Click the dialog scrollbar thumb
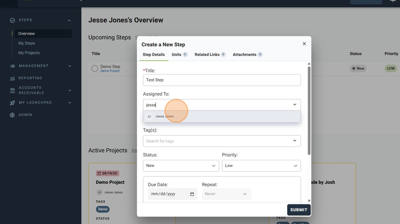Viewport: 400px width, 224px height. click(x=309, y=110)
